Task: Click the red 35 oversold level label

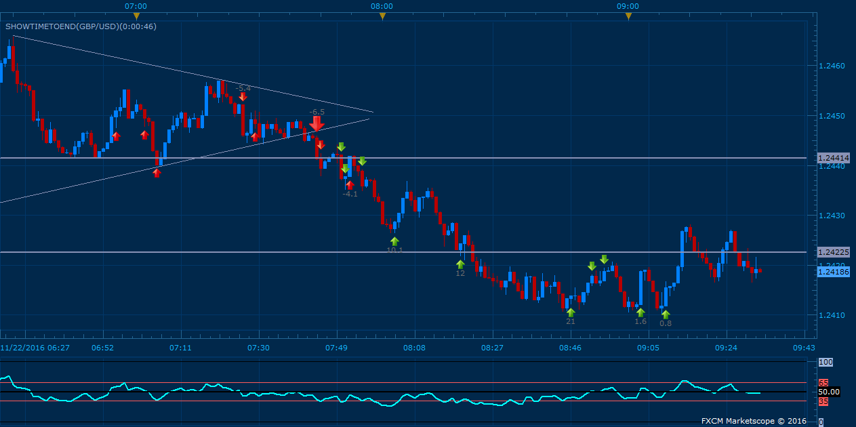Action: point(823,401)
